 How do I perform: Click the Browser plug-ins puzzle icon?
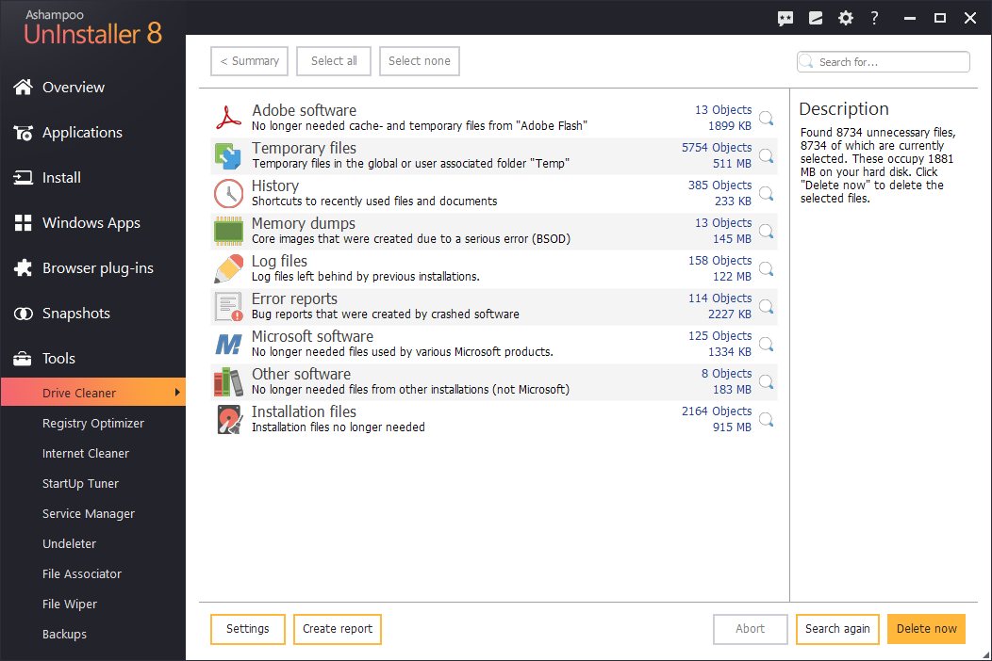23,268
